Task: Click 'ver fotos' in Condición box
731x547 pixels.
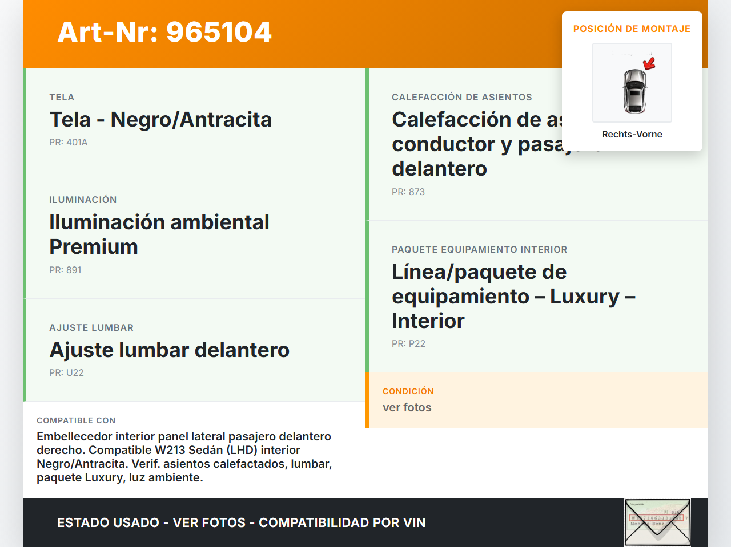Action: tap(407, 408)
